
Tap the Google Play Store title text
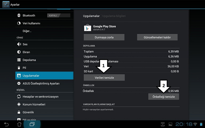click(x=104, y=26)
